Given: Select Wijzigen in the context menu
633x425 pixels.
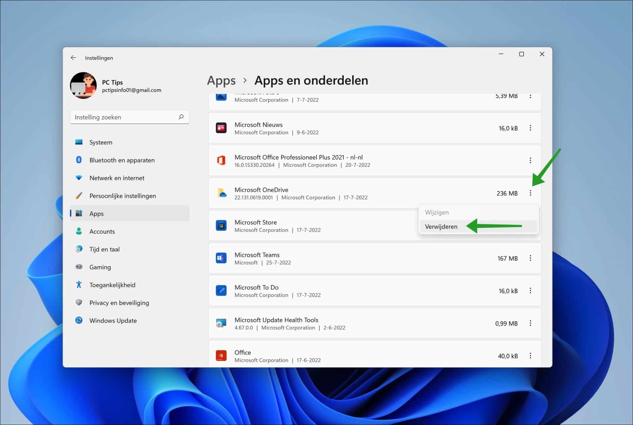Looking at the screenshot, I should click(437, 212).
